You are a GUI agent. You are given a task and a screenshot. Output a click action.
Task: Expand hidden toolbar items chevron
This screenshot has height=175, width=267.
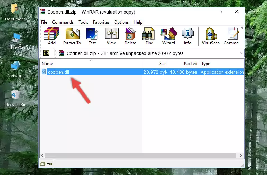point(242,28)
